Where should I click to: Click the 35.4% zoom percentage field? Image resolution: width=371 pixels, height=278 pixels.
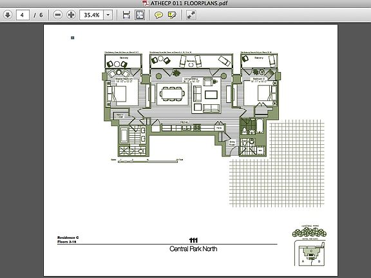tap(91, 15)
